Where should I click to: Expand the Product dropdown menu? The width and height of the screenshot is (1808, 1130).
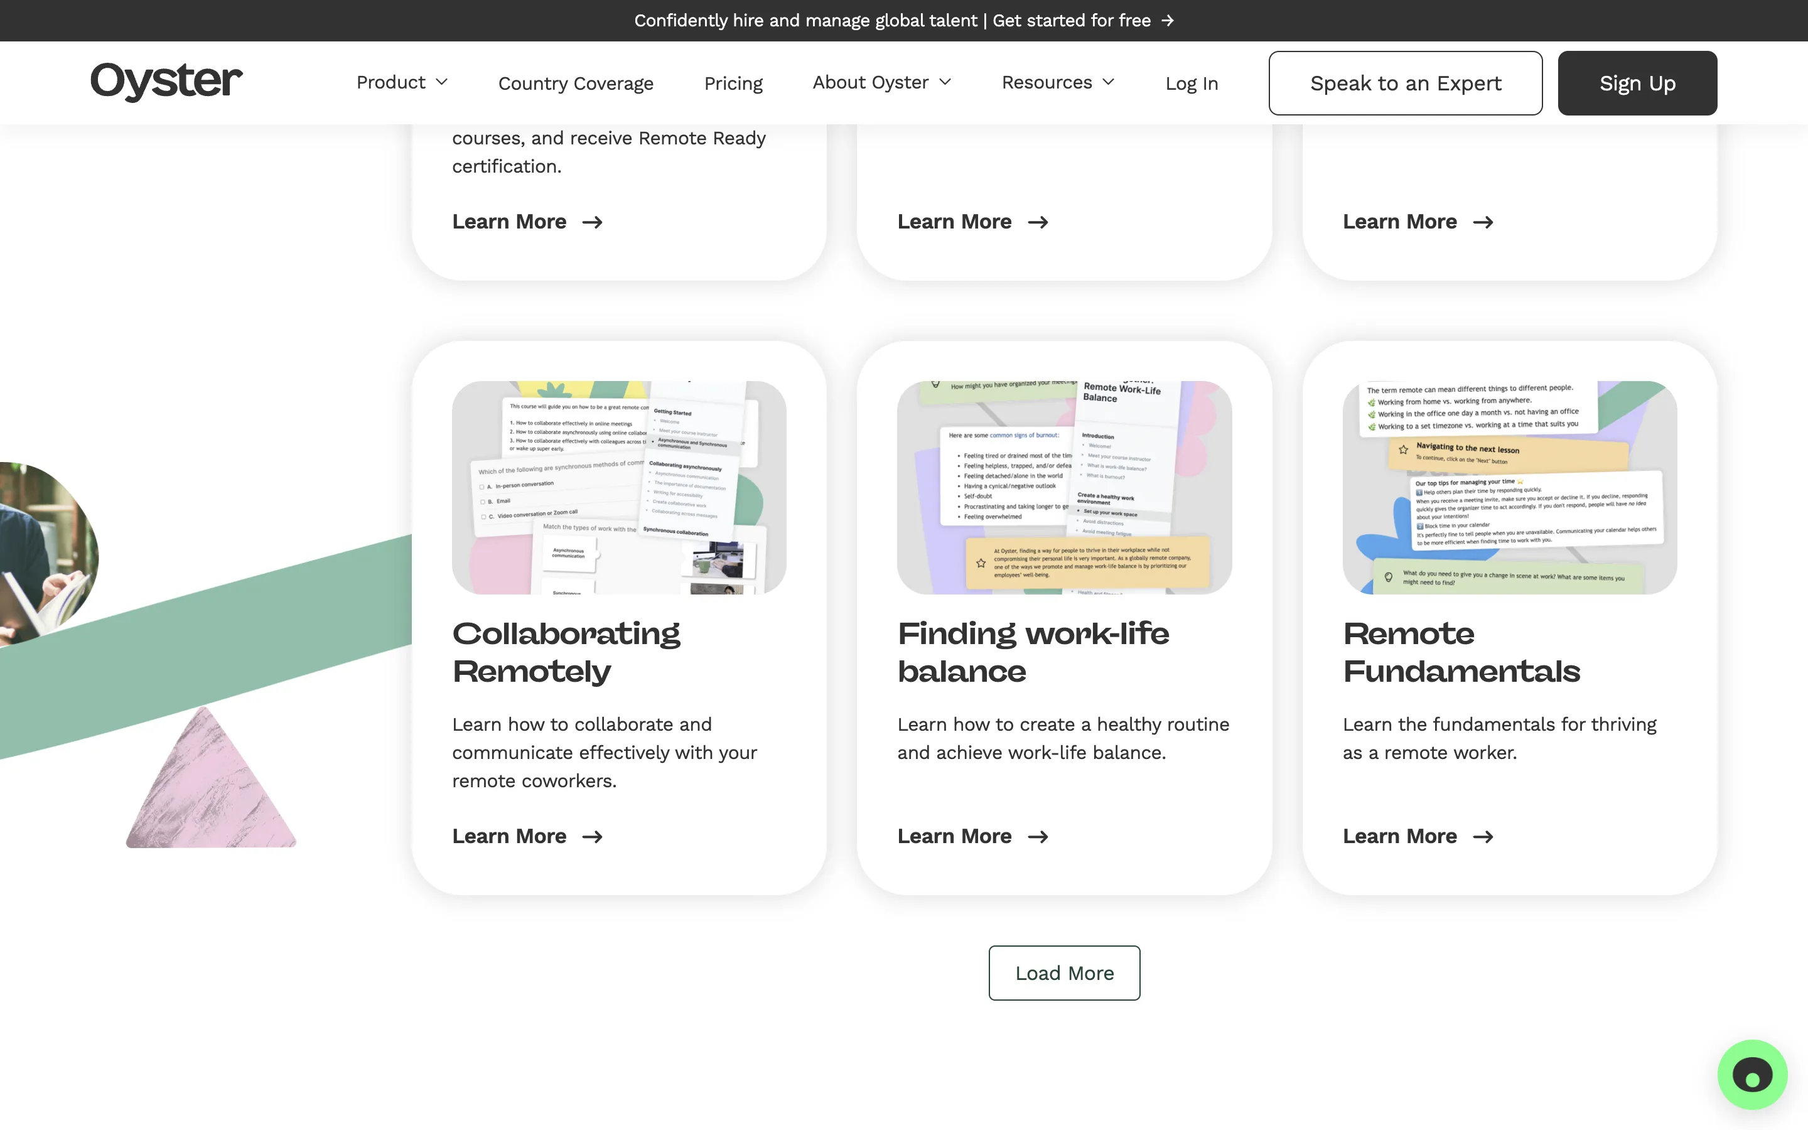[402, 82]
